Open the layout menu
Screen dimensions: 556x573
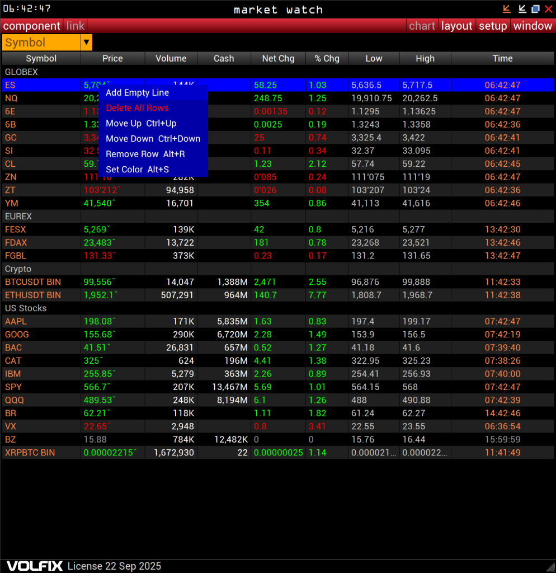click(456, 26)
